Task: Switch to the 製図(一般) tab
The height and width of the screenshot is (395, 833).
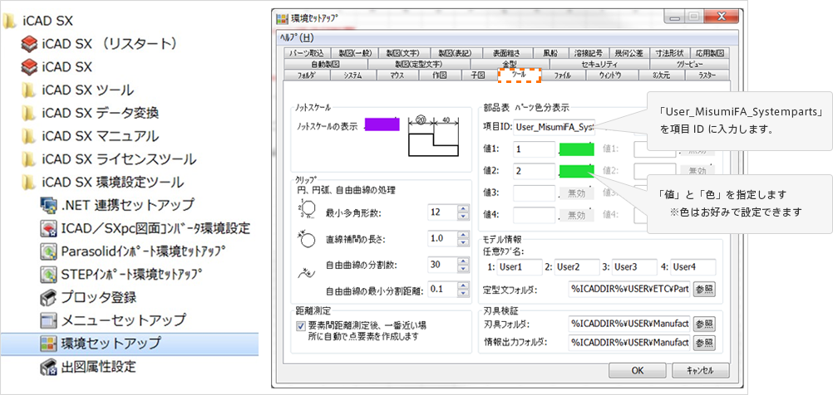Action: [x=354, y=53]
